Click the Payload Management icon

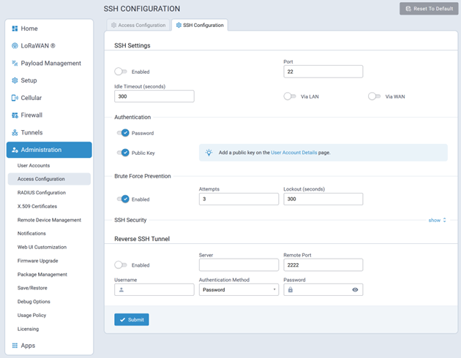15,64
